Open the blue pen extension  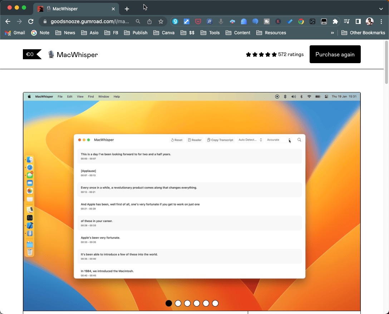point(290,21)
